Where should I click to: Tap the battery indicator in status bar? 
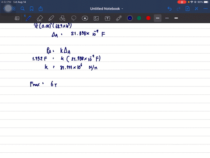[206, 2]
